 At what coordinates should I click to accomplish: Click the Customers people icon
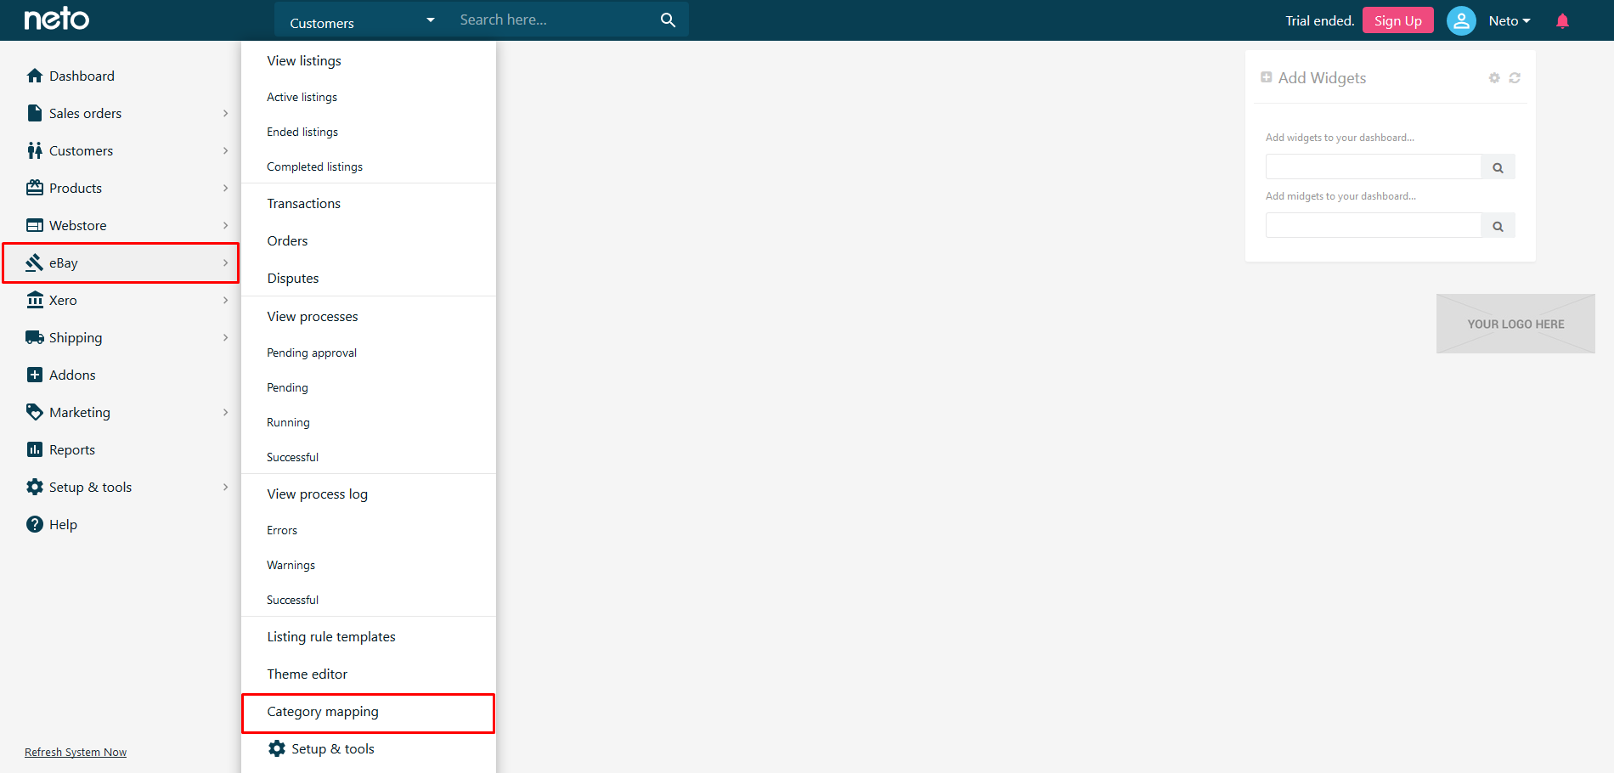click(x=35, y=150)
